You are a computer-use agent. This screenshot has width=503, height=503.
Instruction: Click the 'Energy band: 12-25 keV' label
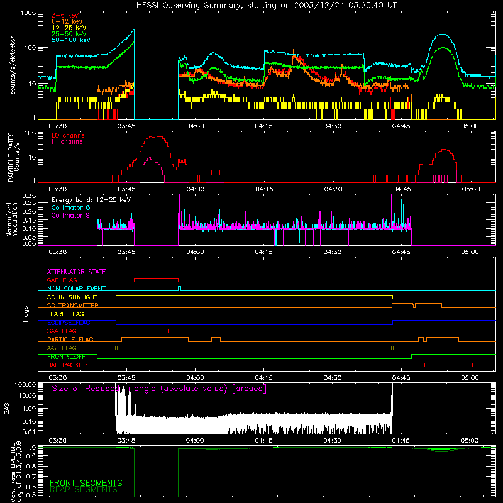(91, 200)
